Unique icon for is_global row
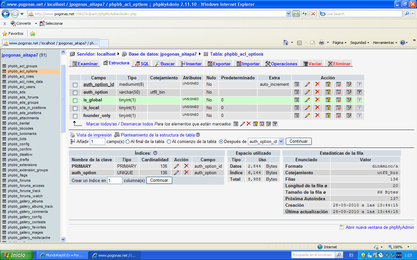Viewport: 417px width, 260px height. click(x=338, y=100)
